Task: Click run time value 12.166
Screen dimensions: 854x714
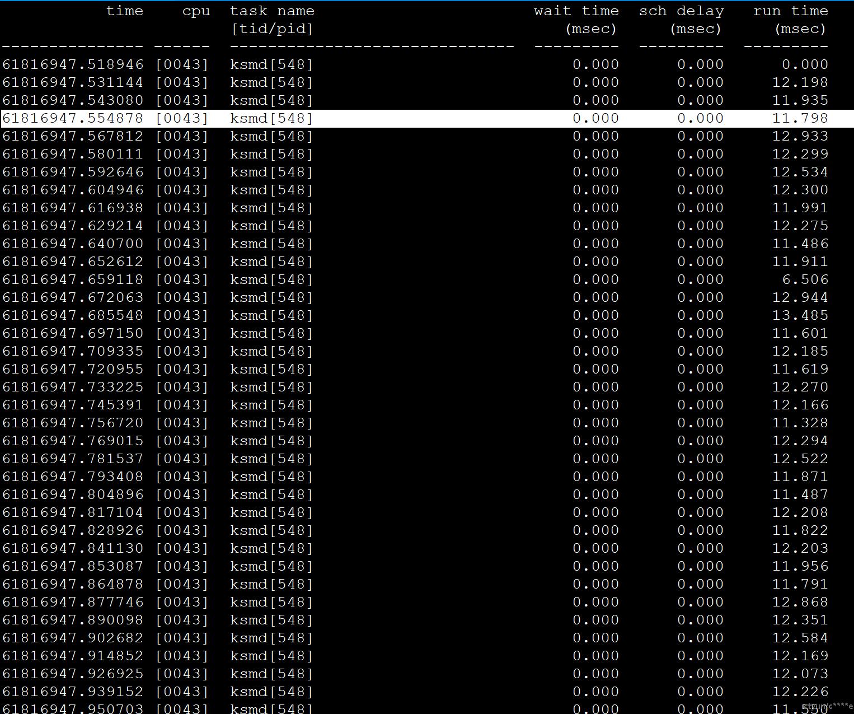Action: pyautogui.click(x=800, y=405)
